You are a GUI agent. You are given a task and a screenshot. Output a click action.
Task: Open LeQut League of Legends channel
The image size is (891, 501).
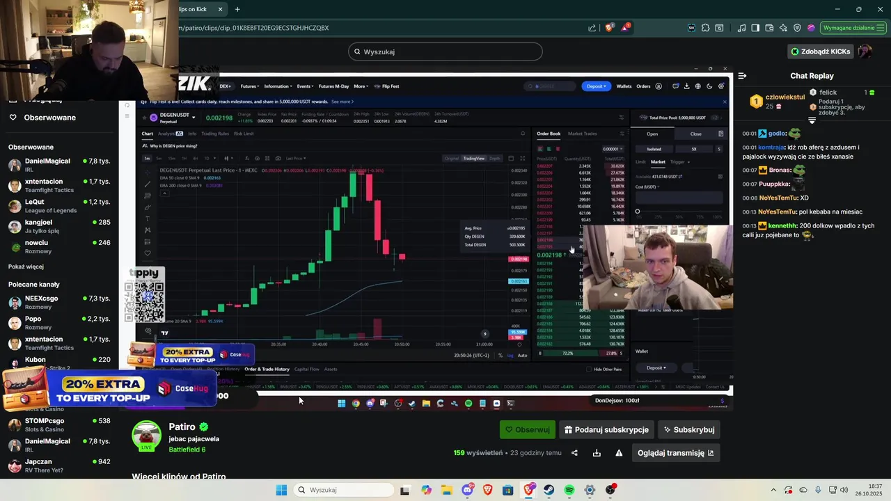59,206
